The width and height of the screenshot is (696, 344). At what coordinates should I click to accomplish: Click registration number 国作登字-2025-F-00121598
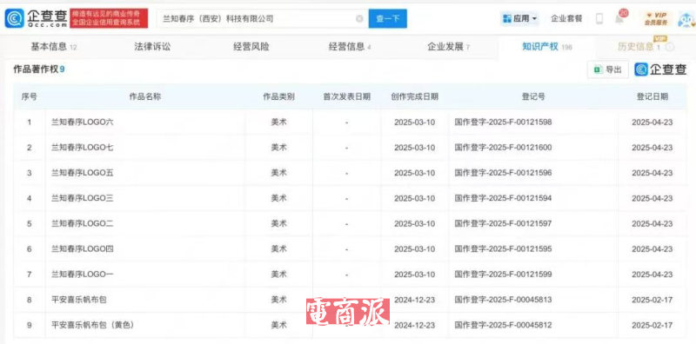(x=503, y=122)
